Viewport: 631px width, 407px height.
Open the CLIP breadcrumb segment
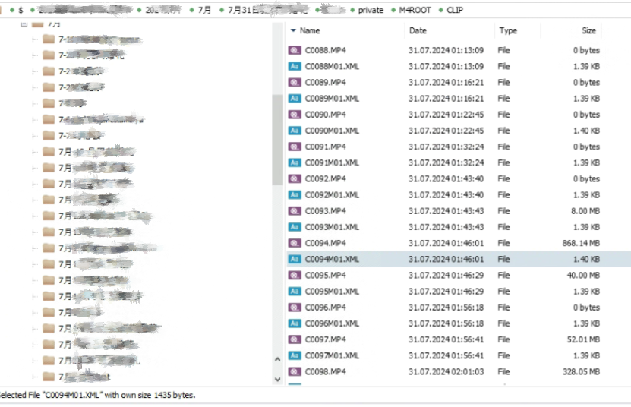(455, 10)
